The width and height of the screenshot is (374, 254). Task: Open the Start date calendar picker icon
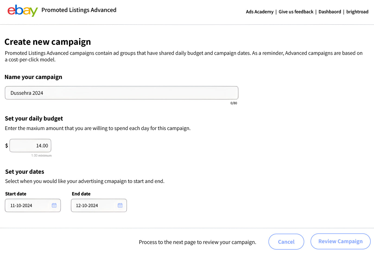(x=54, y=205)
